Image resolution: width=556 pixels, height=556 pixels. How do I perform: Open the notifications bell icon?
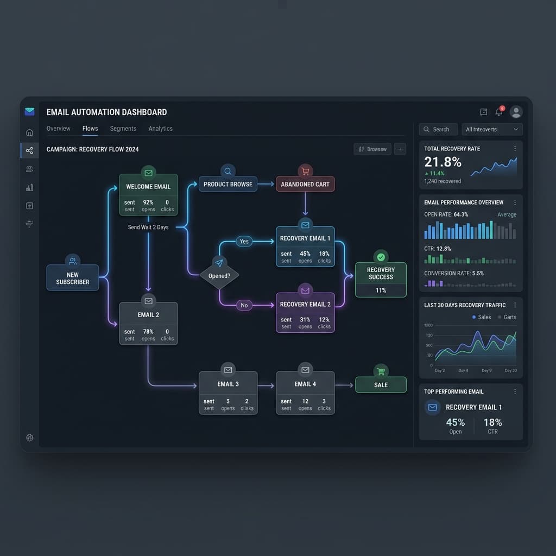(x=499, y=112)
